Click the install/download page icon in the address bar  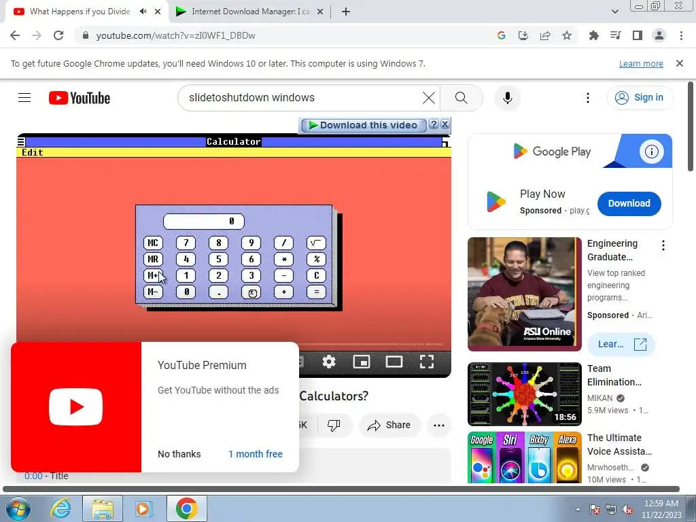pyautogui.click(x=523, y=35)
